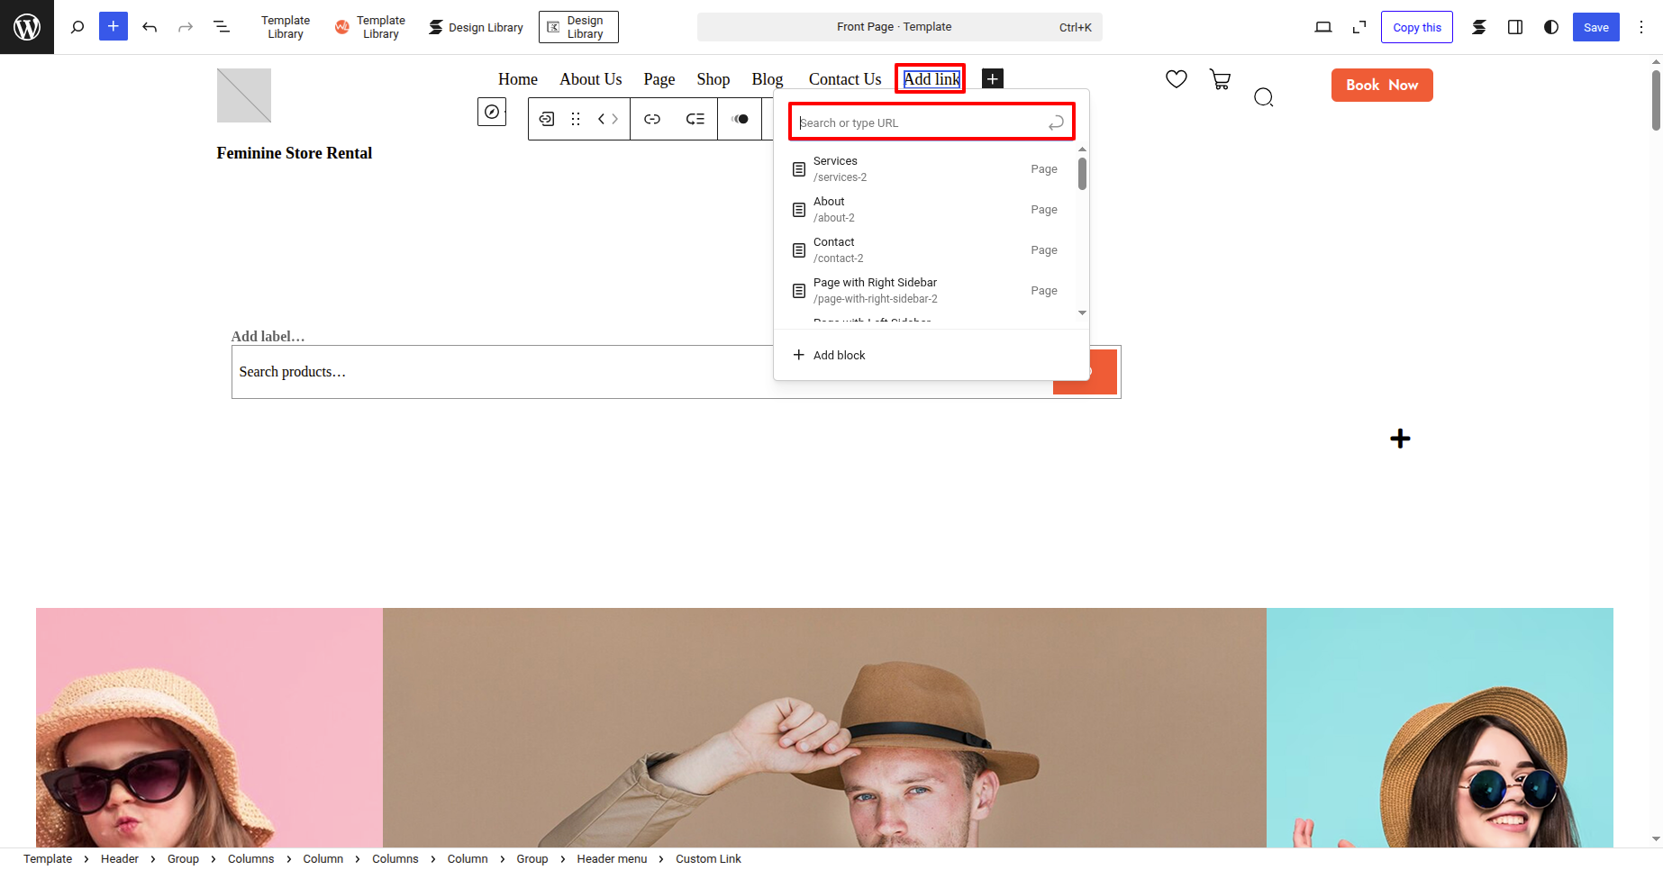Toggle the switch in block toolbar
The height and width of the screenshot is (870, 1663).
pos(740,119)
